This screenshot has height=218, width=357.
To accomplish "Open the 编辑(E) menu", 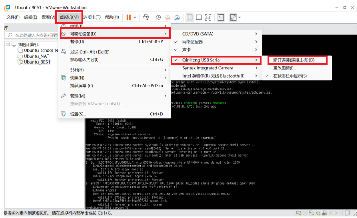I will 31,17.
